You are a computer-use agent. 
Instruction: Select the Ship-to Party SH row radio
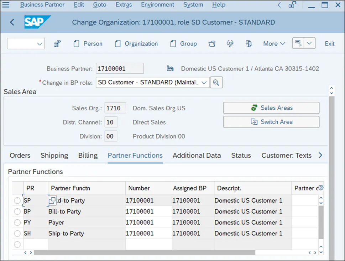[x=17, y=234]
